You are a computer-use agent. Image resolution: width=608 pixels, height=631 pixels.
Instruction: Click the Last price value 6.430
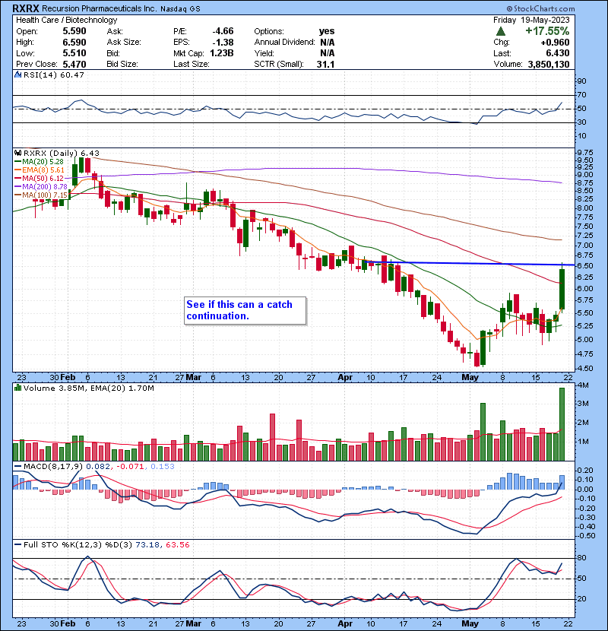(x=558, y=53)
